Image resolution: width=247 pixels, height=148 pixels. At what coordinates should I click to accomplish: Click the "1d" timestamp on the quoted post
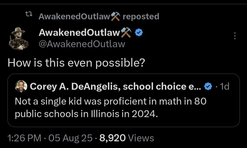pos(224,86)
